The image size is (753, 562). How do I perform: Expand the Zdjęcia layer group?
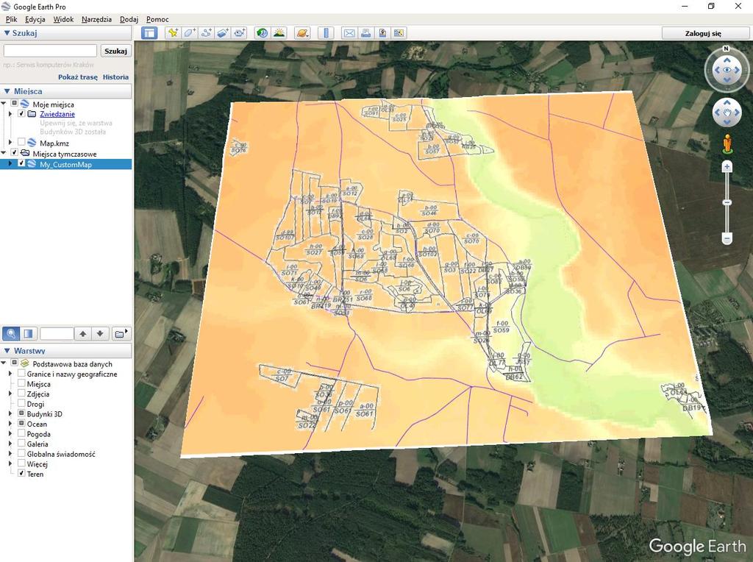point(10,394)
